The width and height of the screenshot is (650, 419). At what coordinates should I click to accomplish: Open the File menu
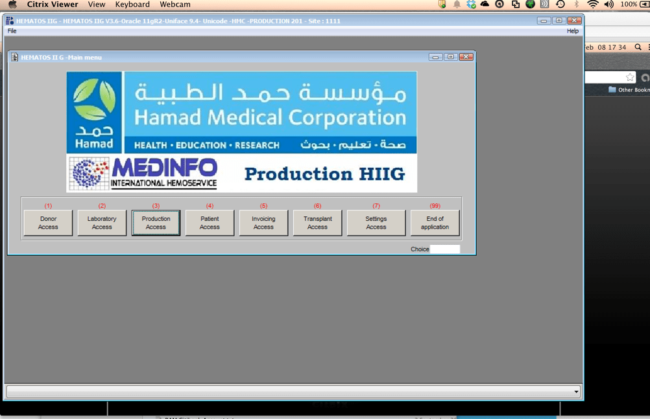click(12, 31)
